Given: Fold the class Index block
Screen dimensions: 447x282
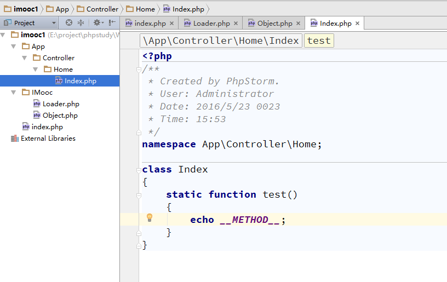Looking at the screenshot, I should click(x=139, y=170).
